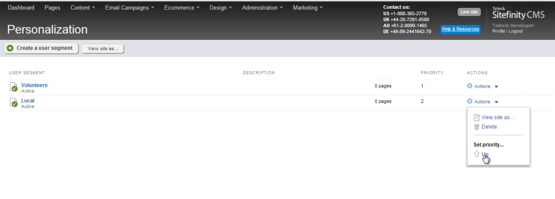
Task: Click the Volunteers segment status icon
Action: click(x=14, y=87)
